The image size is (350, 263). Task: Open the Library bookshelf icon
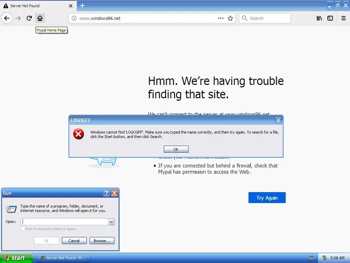319,18
